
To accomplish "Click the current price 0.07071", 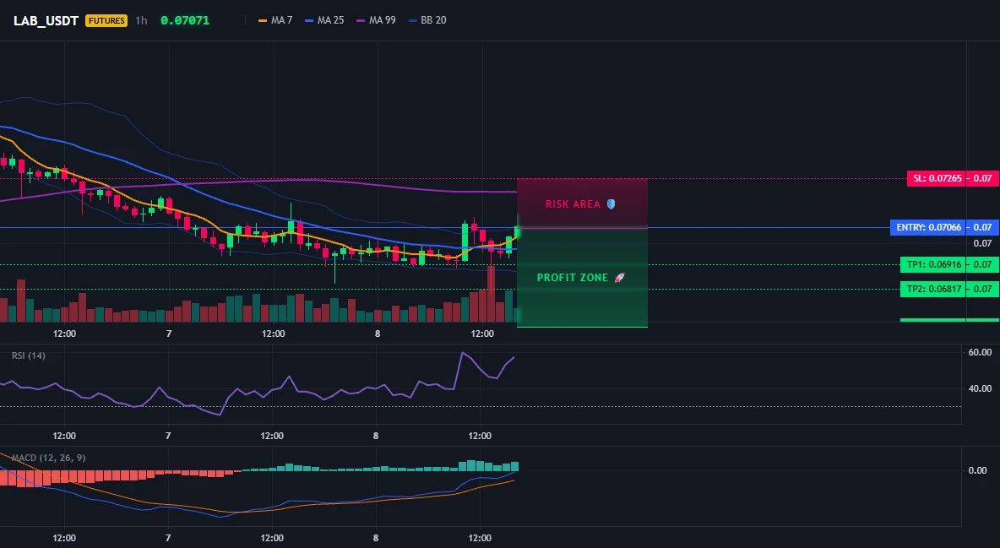I will pyautogui.click(x=185, y=20).
